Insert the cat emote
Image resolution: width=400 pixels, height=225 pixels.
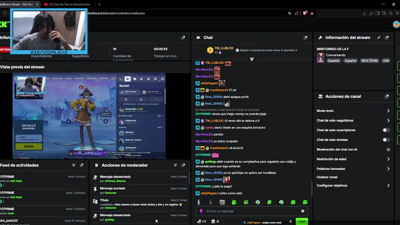coord(222,202)
